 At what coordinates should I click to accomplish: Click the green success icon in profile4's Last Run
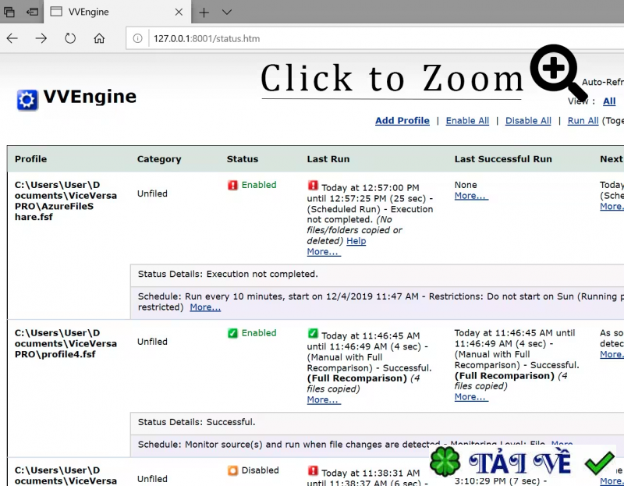[313, 333]
